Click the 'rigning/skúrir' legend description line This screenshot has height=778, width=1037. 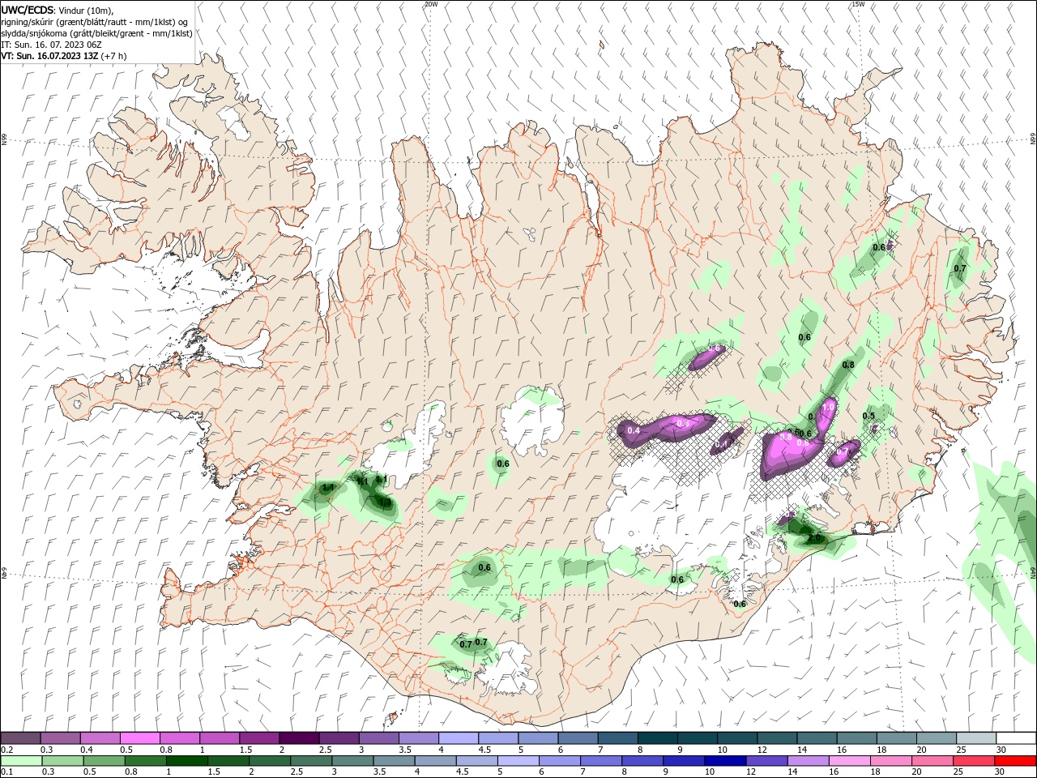[95, 22]
